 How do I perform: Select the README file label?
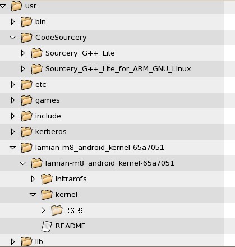(71, 226)
